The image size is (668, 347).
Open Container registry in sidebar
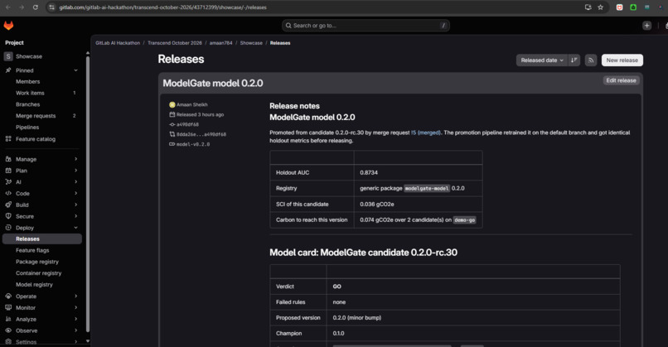coord(38,273)
